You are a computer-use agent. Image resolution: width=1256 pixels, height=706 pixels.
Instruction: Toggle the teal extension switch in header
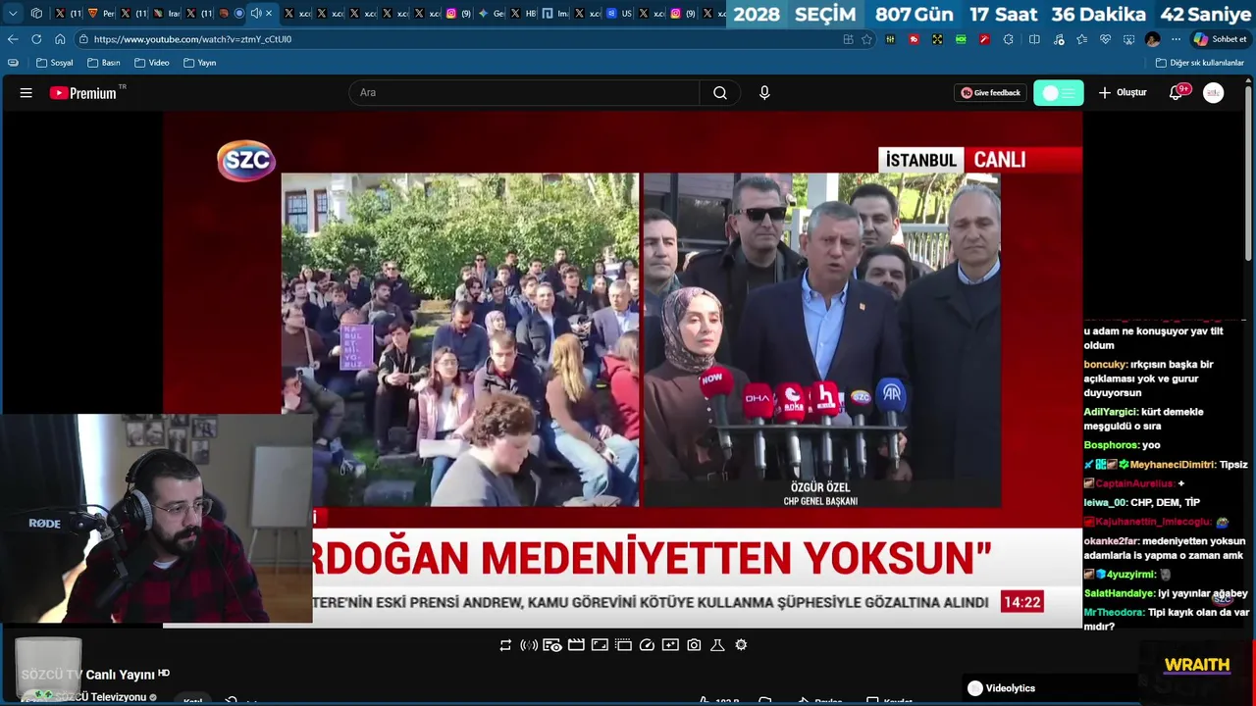pyautogui.click(x=1058, y=93)
